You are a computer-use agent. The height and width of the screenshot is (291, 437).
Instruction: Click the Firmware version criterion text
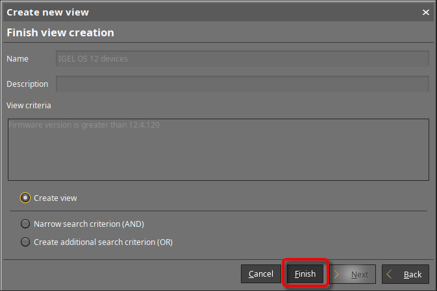point(84,125)
